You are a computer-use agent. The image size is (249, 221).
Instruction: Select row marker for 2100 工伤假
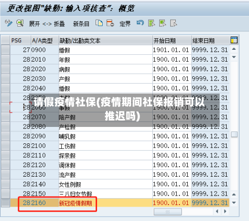tap(5, 146)
